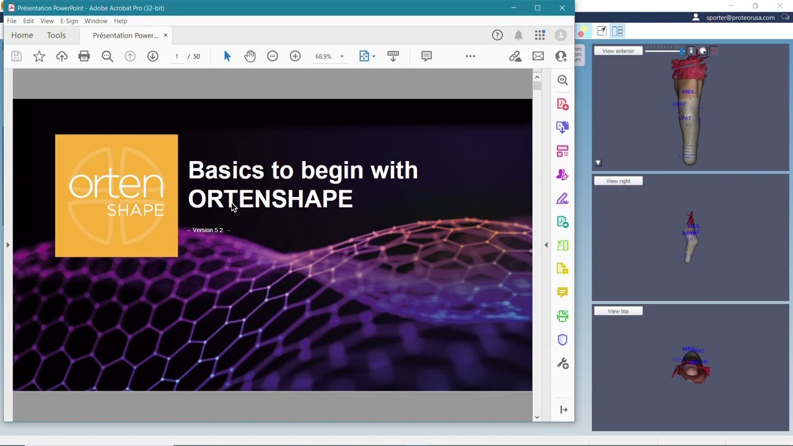Screen dimensions: 793x446
Task: Click the View right button
Action: [x=618, y=181]
